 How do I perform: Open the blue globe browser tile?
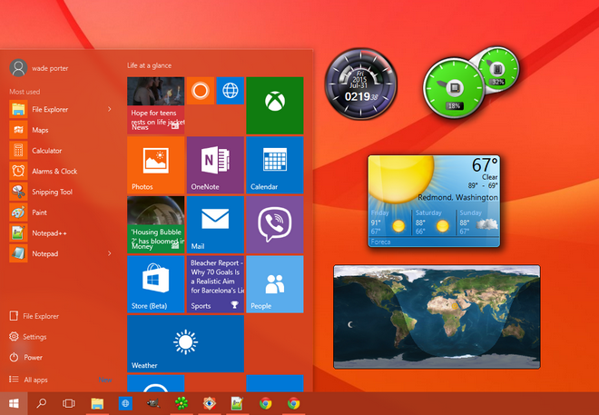tap(231, 91)
